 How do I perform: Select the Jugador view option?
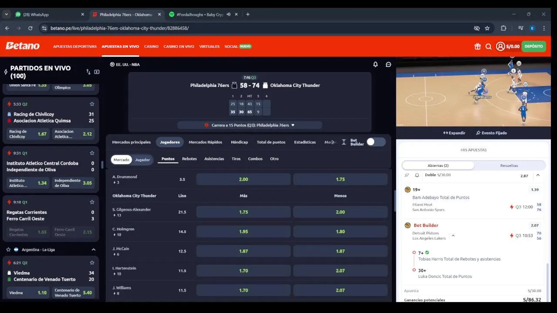pyautogui.click(x=142, y=160)
